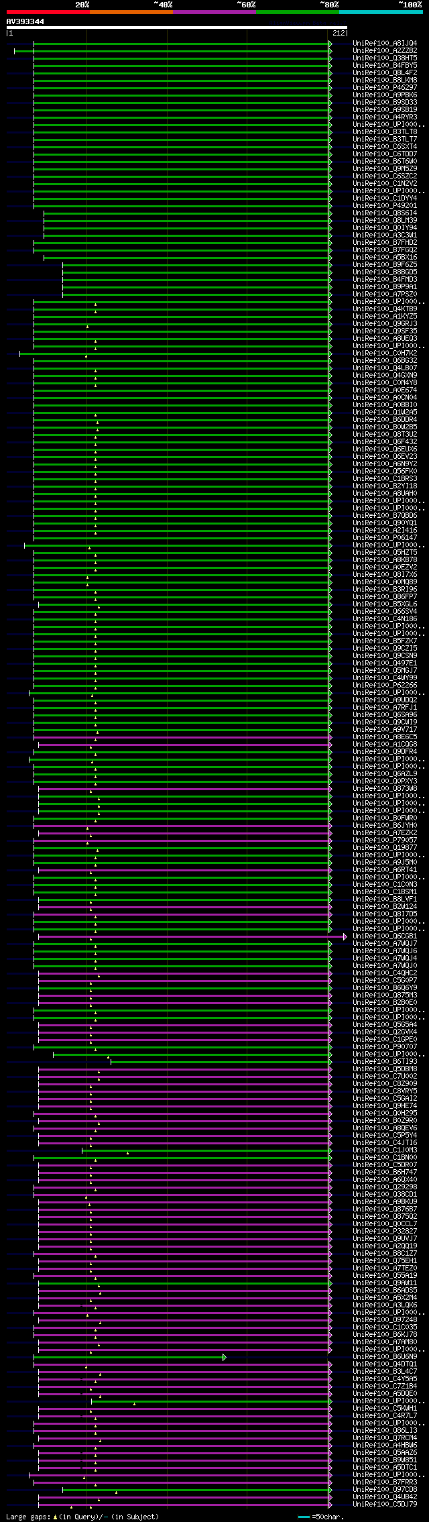Image resolution: width=429 pixels, height=1522 pixels.
Task: Click the orange ~40% identity legend segment
Action: pos(131,12)
